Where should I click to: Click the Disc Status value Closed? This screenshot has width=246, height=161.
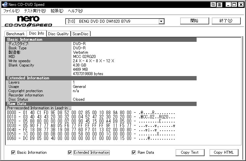(79, 99)
